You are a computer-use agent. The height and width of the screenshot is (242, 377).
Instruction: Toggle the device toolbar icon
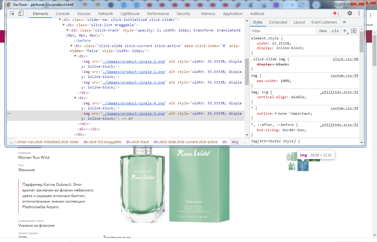tap(21, 14)
